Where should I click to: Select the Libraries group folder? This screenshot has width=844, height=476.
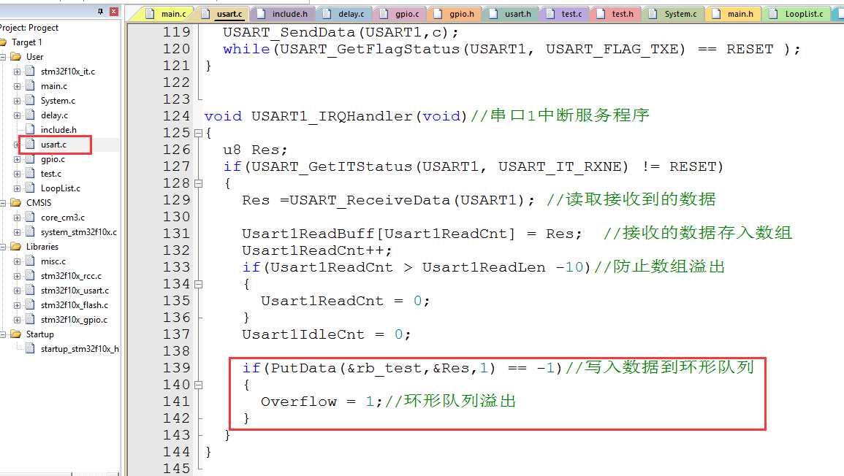42,247
